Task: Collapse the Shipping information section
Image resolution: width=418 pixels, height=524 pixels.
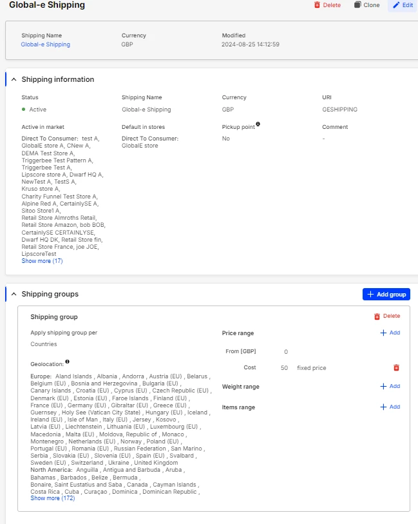Action: point(14,79)
